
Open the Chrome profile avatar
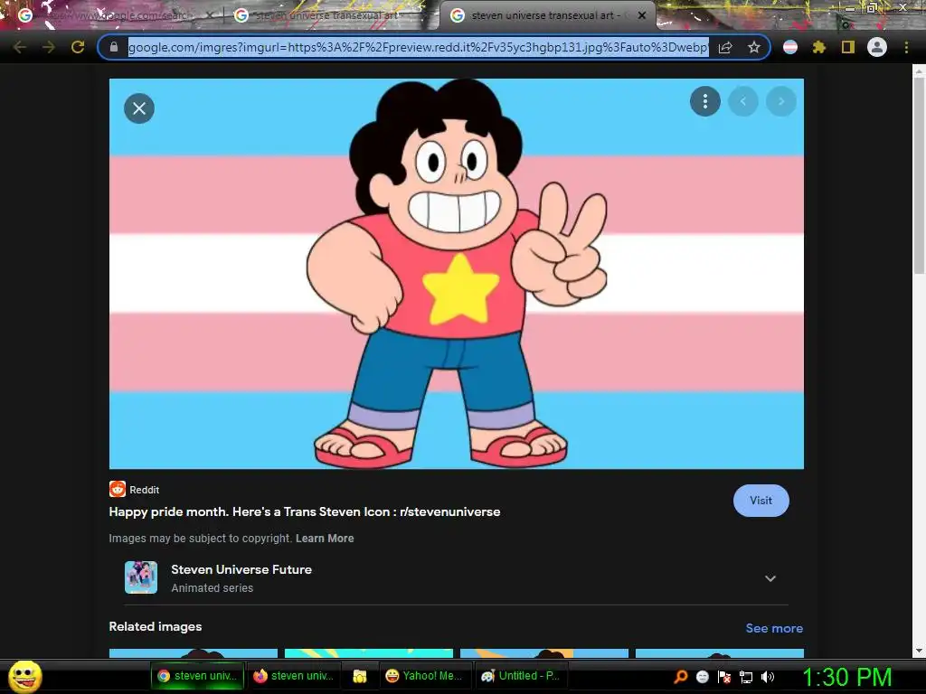tap(877, 47)
